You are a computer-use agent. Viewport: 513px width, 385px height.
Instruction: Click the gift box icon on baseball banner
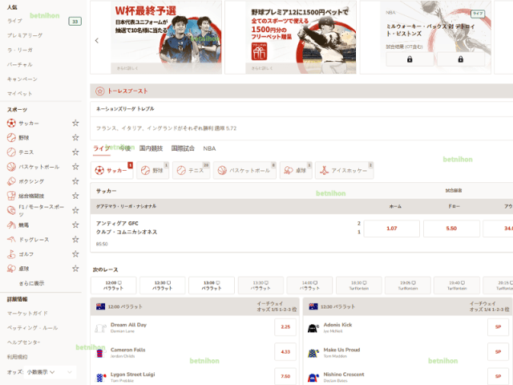pyautogui.click(x=259, y=51)
